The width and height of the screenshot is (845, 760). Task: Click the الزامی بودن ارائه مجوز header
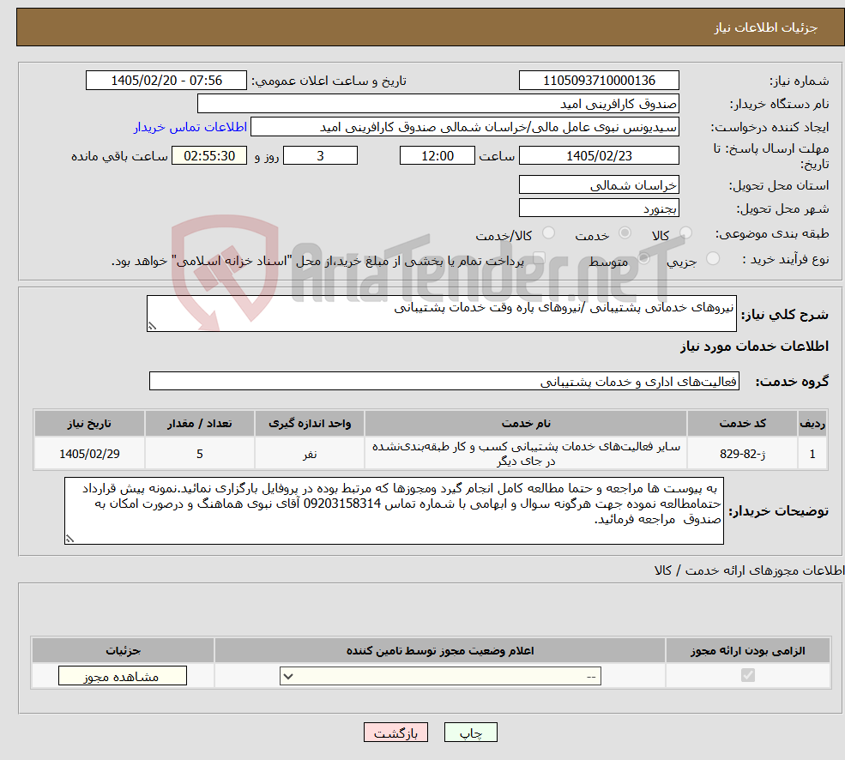coord(747,650)
